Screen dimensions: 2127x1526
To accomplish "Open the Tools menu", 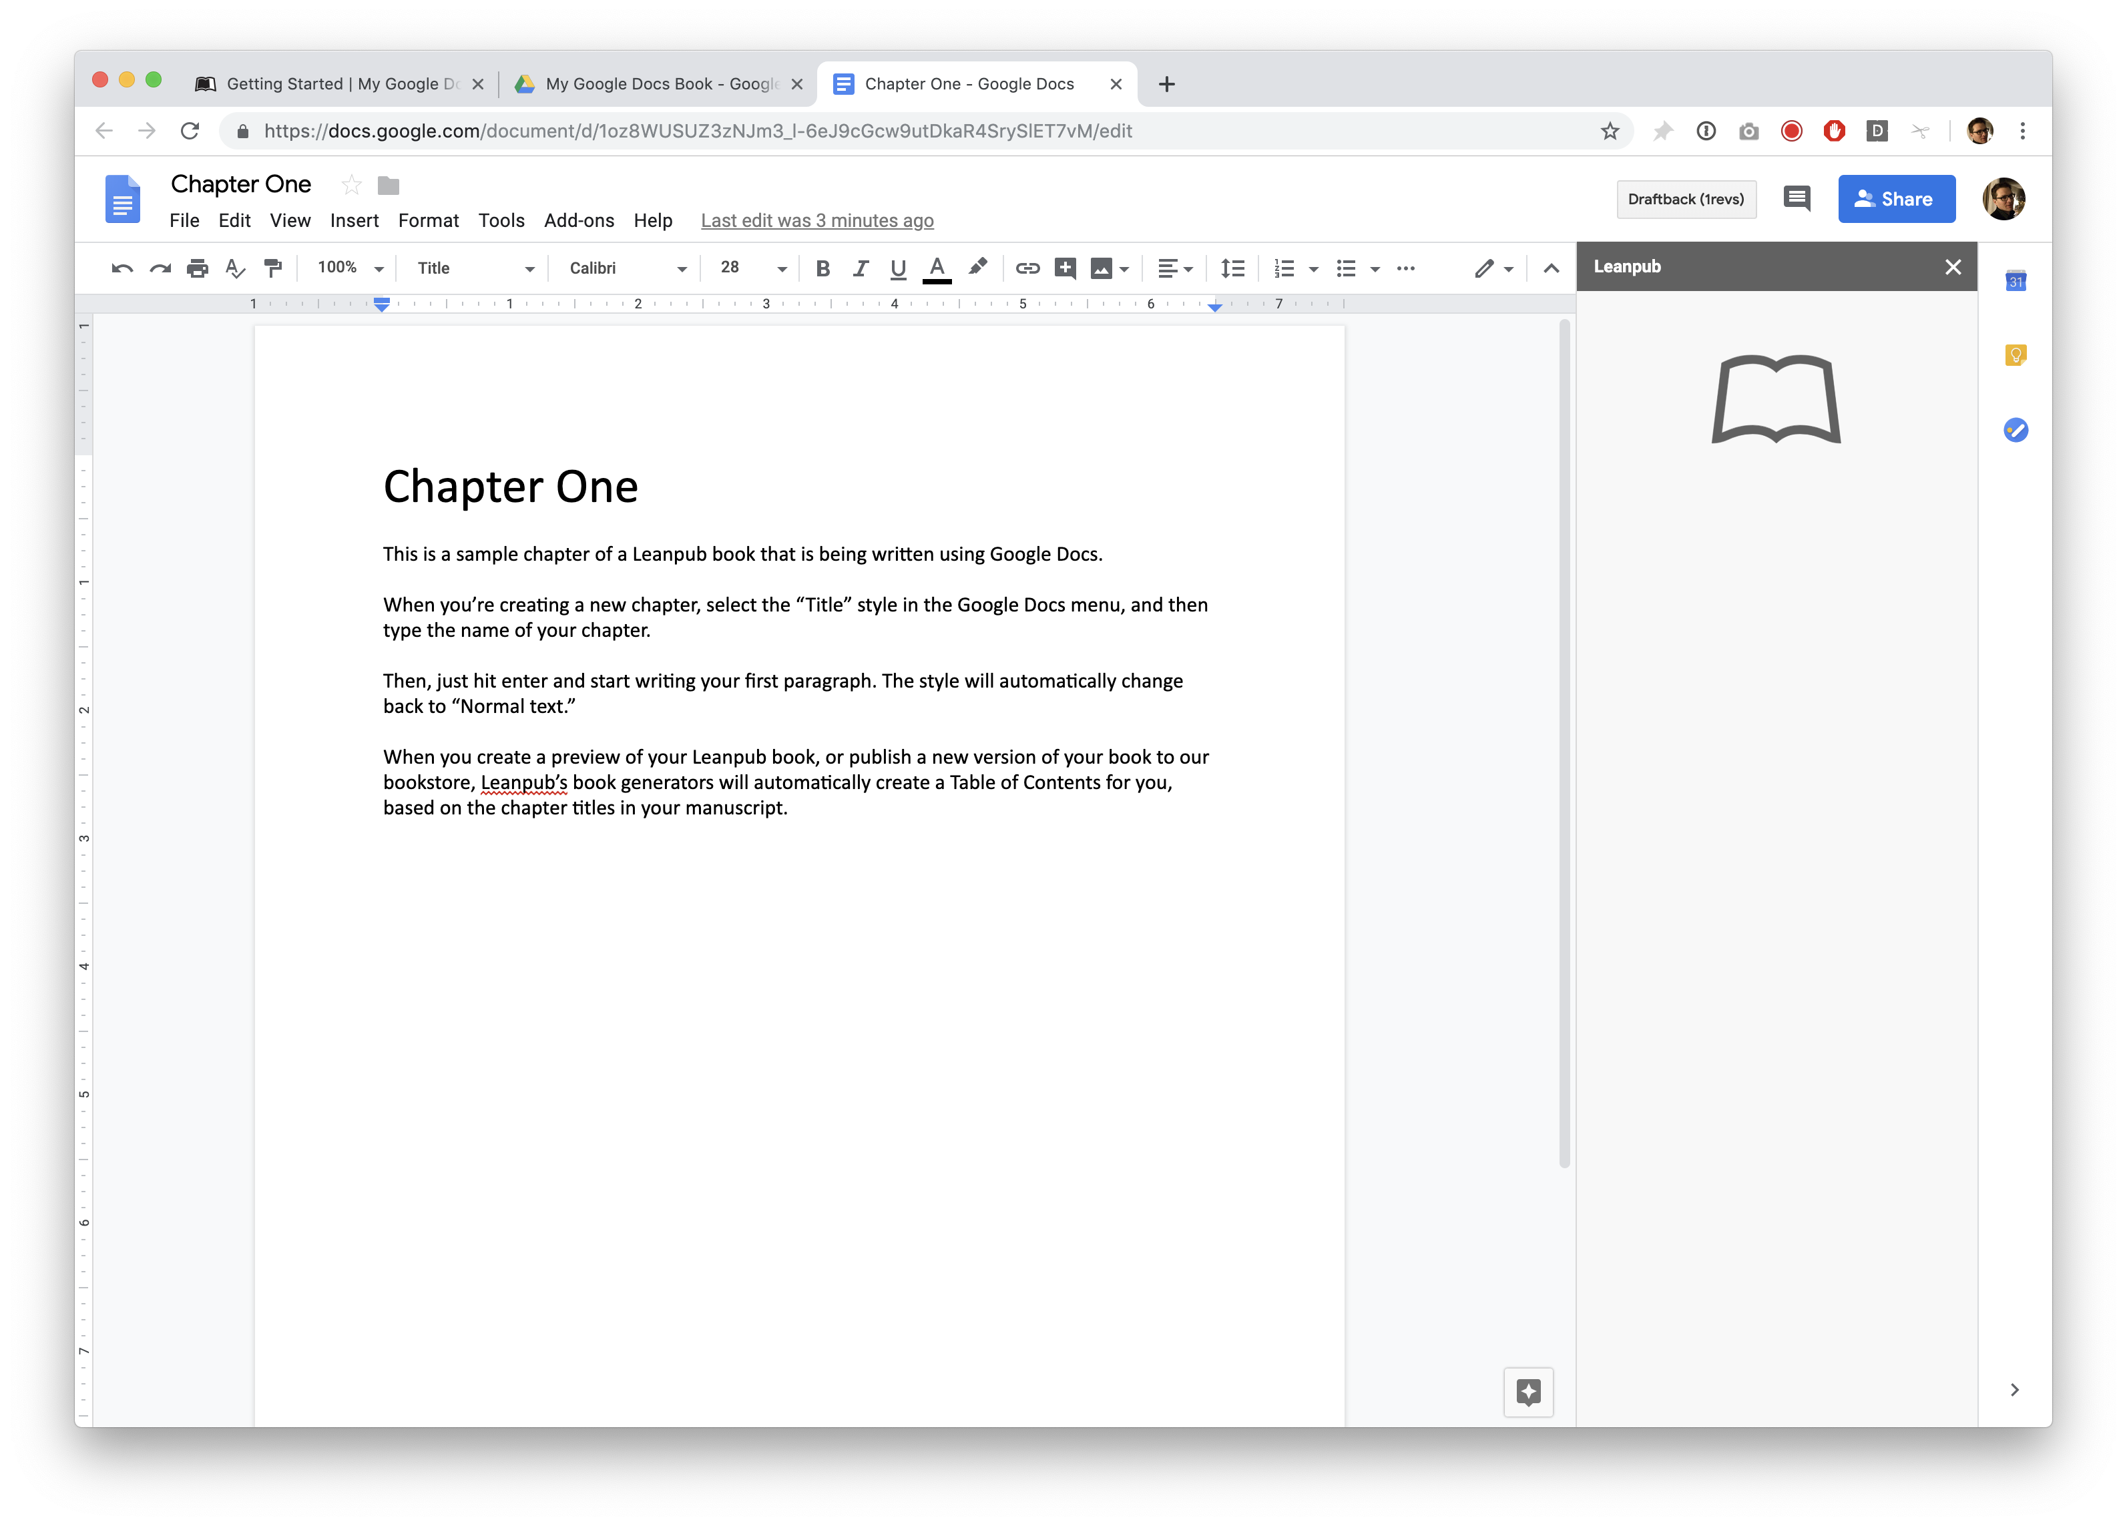I will [x=501, y=220].
